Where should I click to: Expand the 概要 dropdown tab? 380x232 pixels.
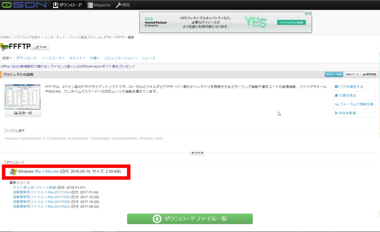[7, 58]
